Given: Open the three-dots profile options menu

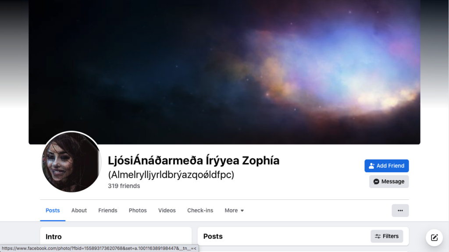Looking at the screenshot, I should [x=400, y=210].
